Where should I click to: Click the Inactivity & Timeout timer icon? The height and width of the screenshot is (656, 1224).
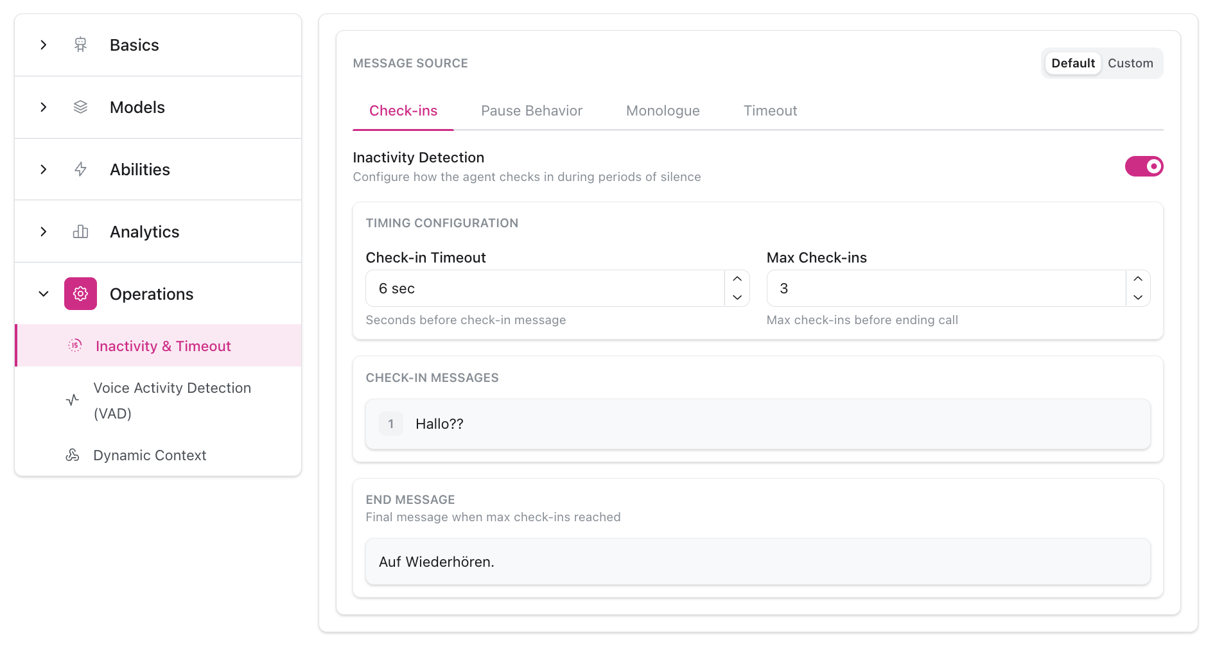[74, 345]
